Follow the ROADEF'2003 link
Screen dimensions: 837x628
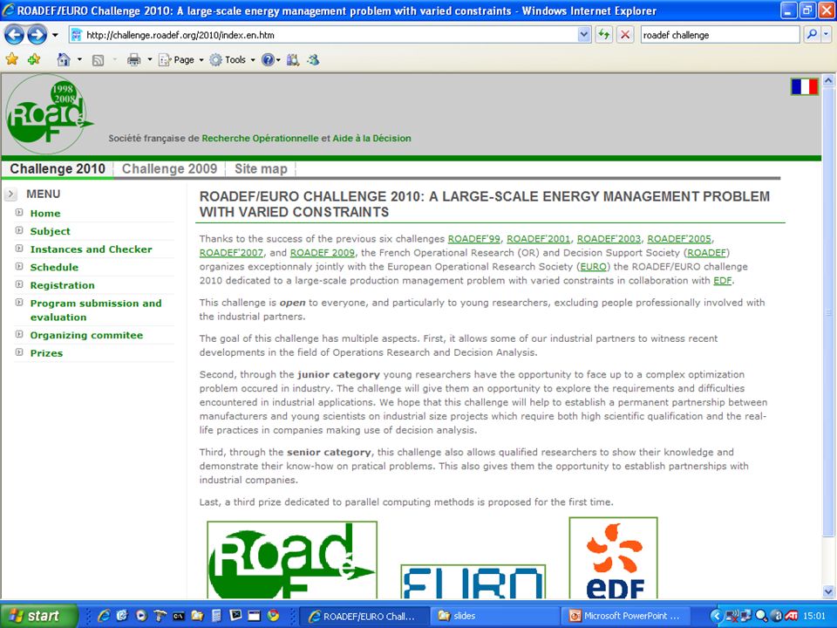coord(609,239)
